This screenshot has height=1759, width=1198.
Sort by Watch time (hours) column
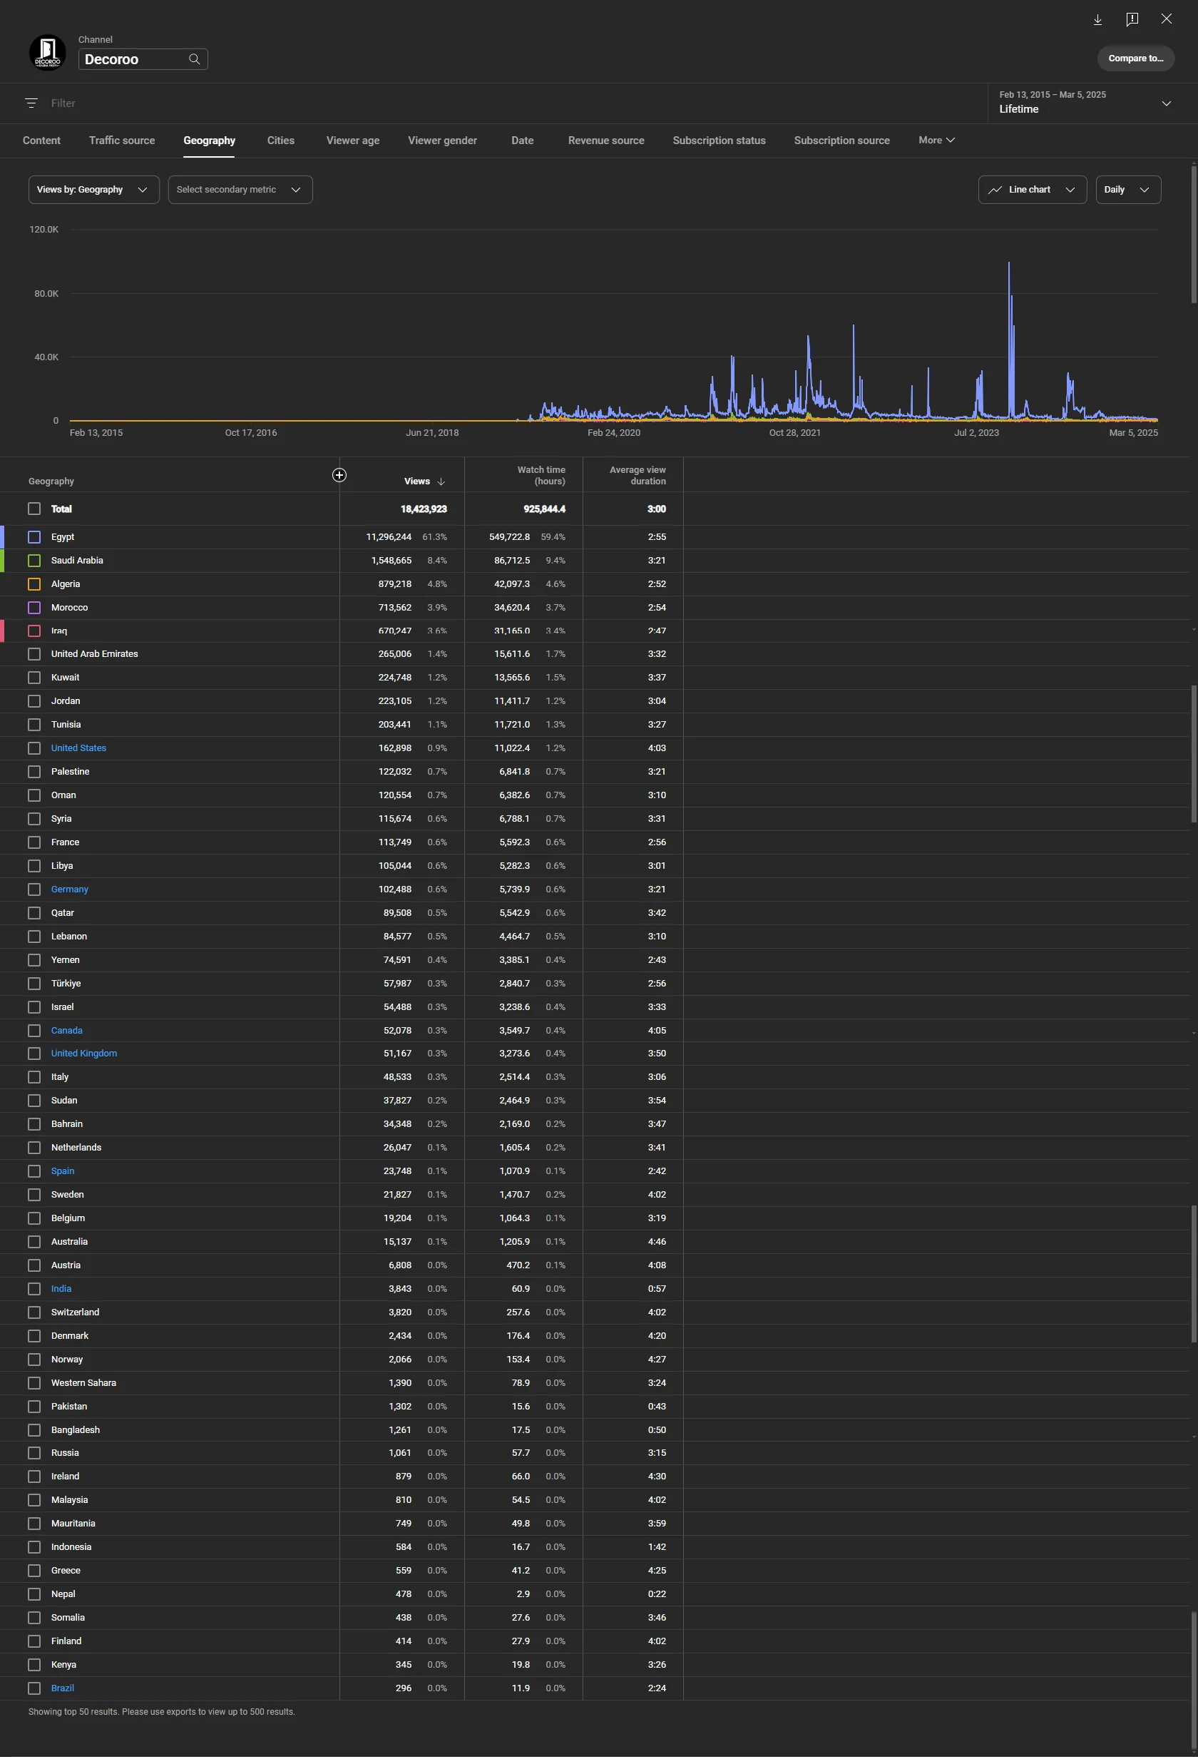pos(541,476)
